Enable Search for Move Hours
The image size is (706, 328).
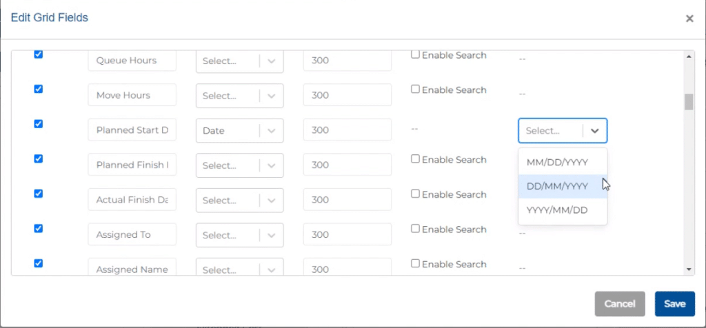click(415, 89)
